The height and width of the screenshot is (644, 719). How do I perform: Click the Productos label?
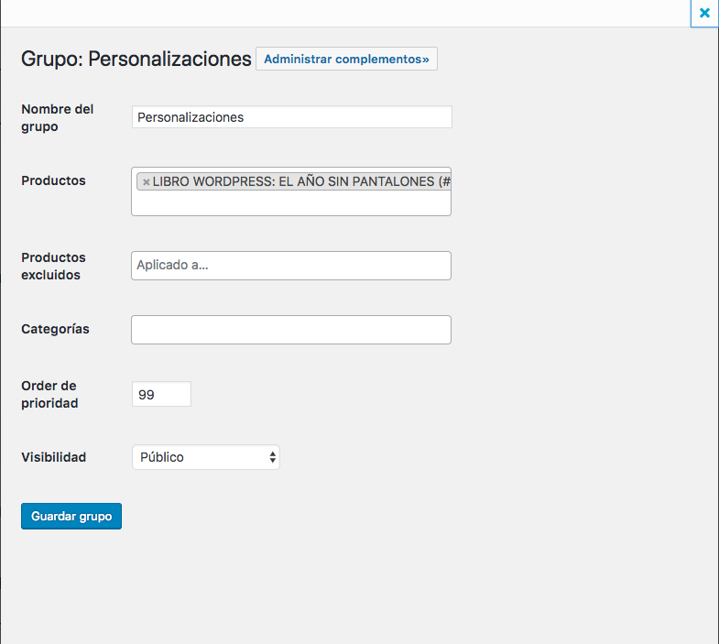click(53, 180)
